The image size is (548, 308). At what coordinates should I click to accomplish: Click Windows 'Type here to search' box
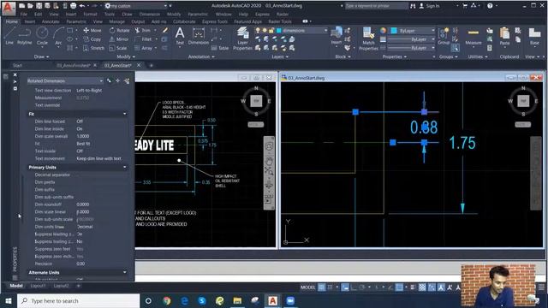78,300
